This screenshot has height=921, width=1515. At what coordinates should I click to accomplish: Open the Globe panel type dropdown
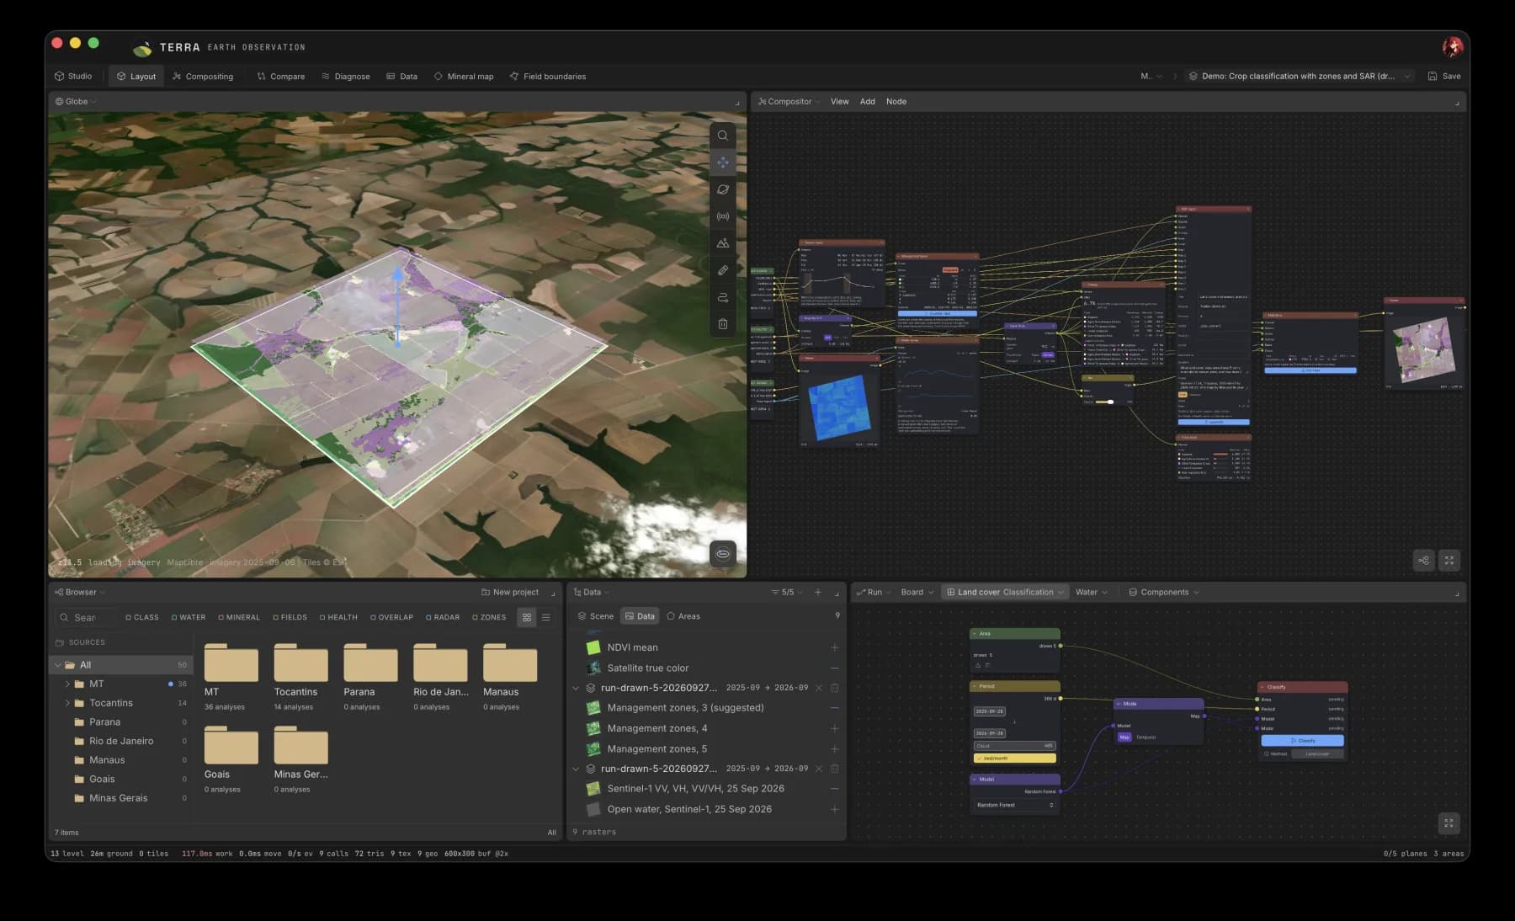pyautogui.click(x=76, y=102)
